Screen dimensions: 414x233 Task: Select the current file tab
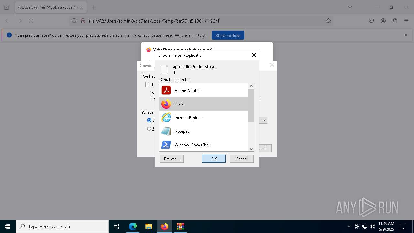pyautogui.click(x=51, y=7)
